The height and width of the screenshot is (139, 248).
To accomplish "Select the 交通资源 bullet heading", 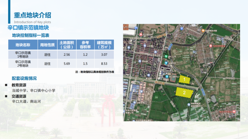I will pos(19,96).
